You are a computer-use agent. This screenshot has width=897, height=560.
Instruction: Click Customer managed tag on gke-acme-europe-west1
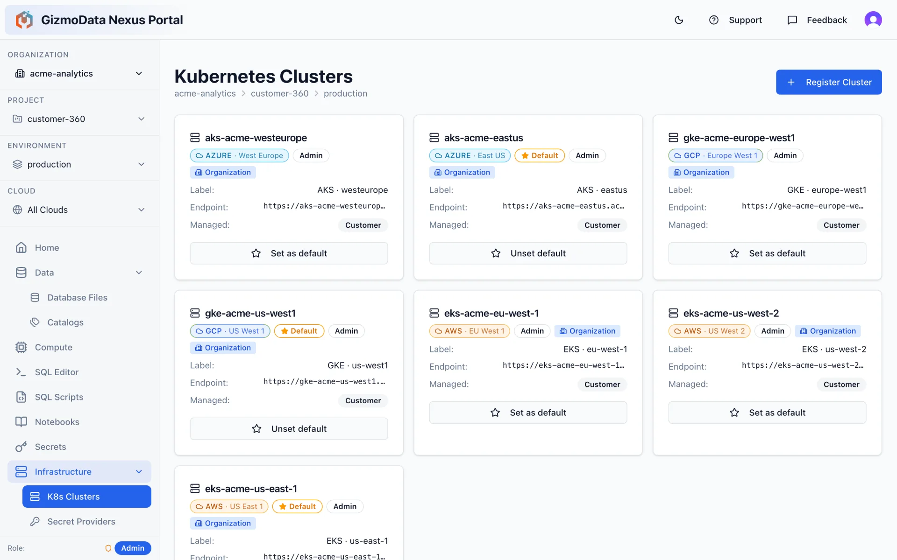coord(841,225)
